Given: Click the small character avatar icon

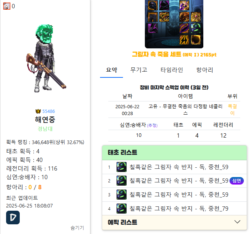Looking at the screenshot, I should coord(7,6).
